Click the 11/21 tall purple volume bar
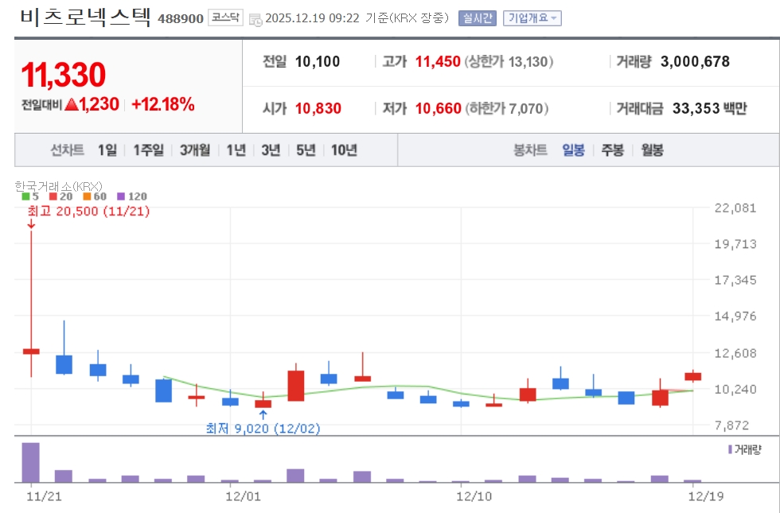The width and height of the screenshot is (780, 513). pyautogui.click(x=31, y=462)
